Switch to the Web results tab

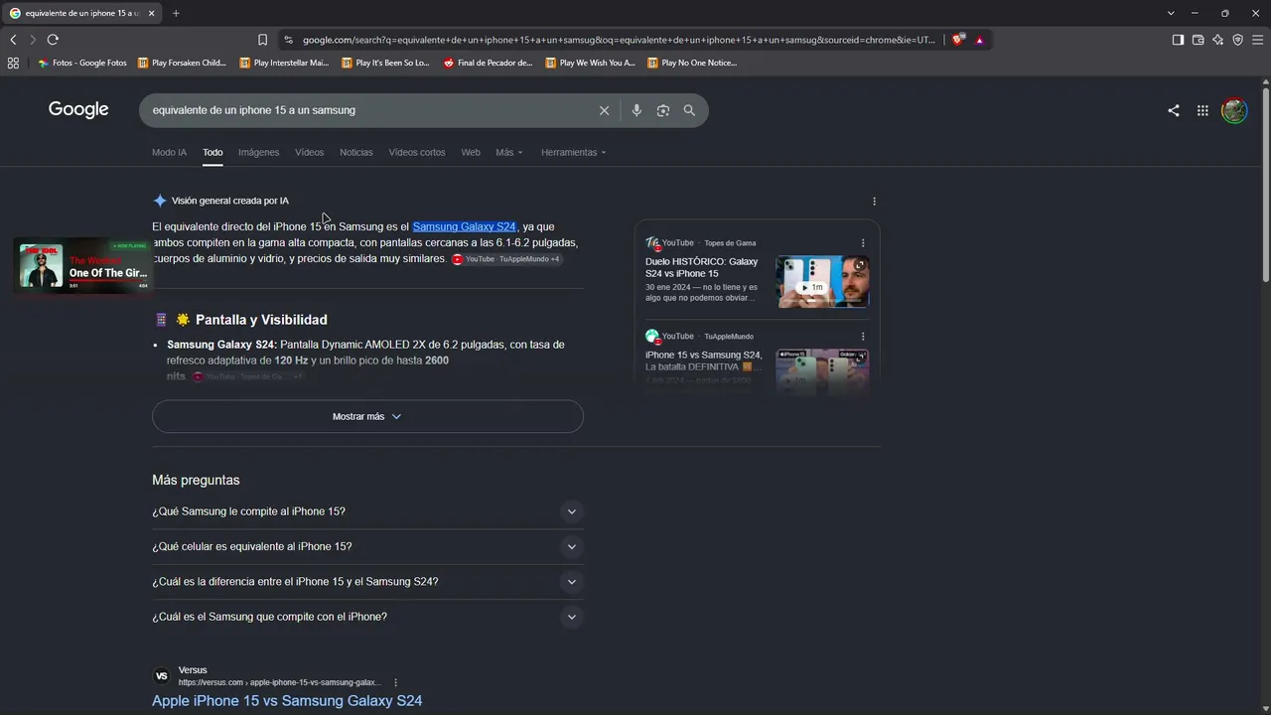coord(471,152)
